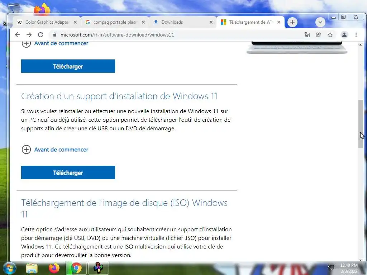Bookmark this page with the star

(x=330, y=35)
